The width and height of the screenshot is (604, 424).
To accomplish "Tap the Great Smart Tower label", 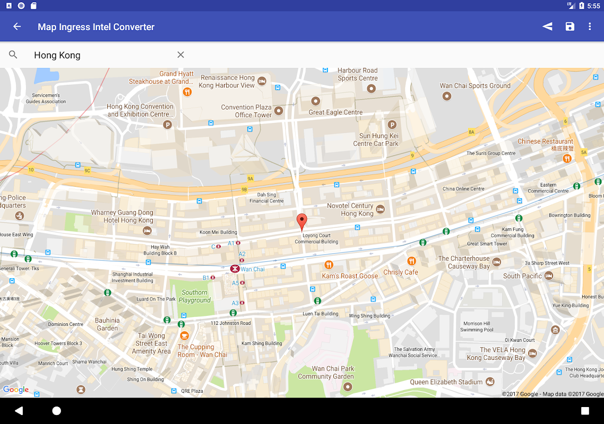I will [487, 244].
